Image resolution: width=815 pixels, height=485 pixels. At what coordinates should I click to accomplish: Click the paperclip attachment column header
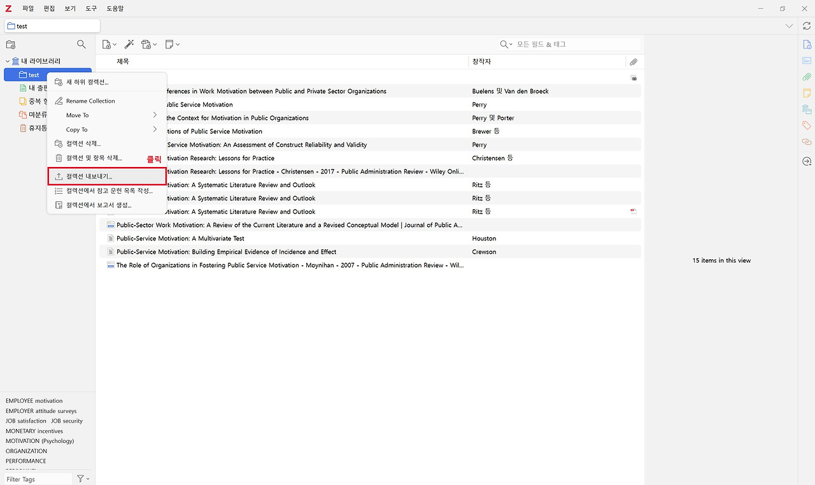(634, 62)
